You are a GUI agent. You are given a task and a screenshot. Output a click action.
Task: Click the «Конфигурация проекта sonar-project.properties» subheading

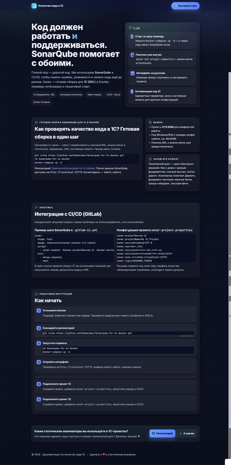pyautogui.click(x=155, y=230)
